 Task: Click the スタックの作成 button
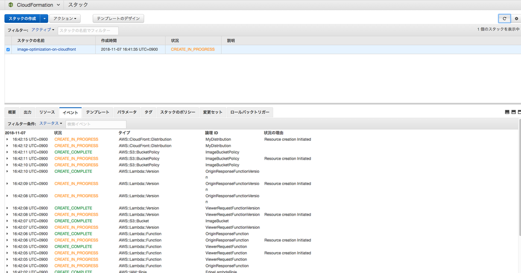click(x=22, y=19)
